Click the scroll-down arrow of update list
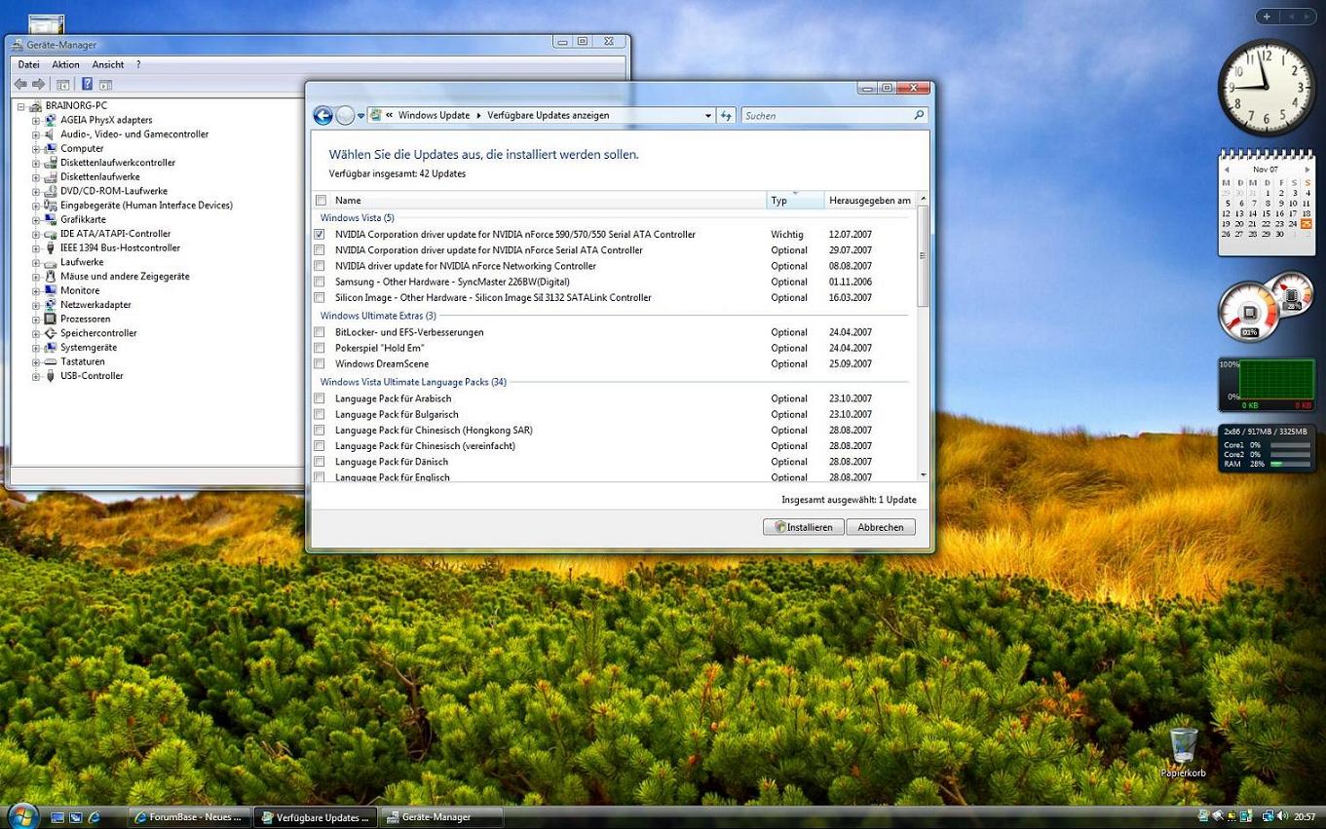 click(923, 475)
